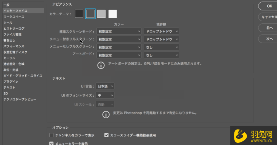Image resolution: width=277 pixels, height=145 pixels.
Task: Select the white color theme swatch
Action: click(x=113, y=14)
